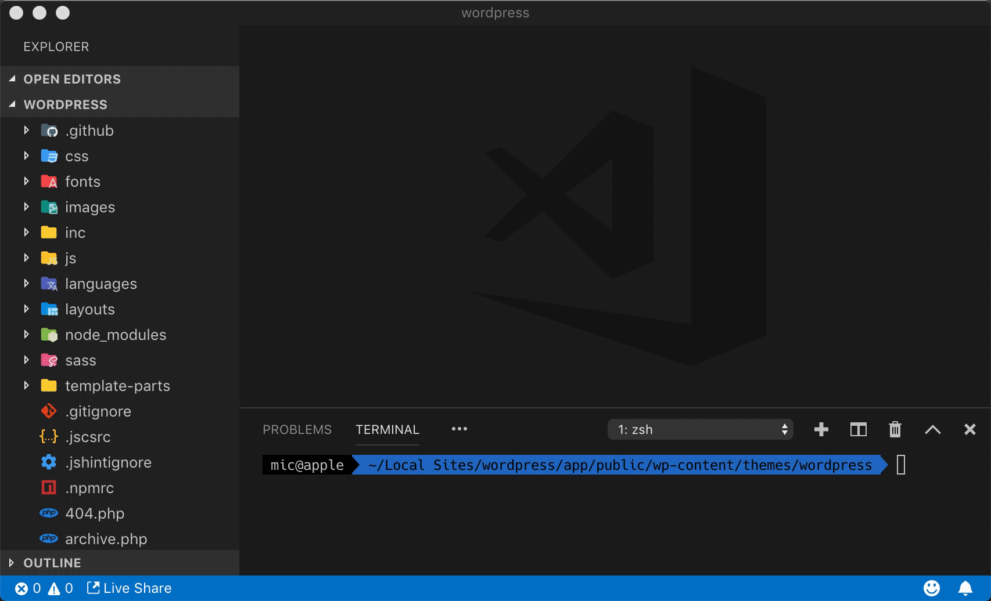991x601 pixels.
Task: Click the terminal path segment
Action: (620, 465)
